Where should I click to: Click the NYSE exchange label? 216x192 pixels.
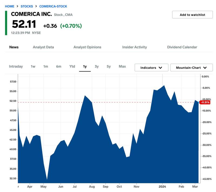tap(36, 33)
